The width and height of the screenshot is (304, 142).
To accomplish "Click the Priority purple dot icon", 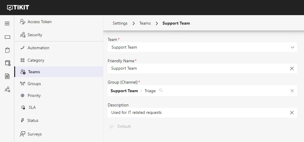I will point(23,95).
